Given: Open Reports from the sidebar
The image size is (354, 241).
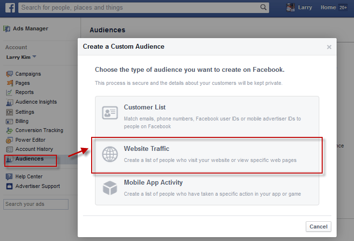Looking at the screenshot, I should (x=25, y=92).
